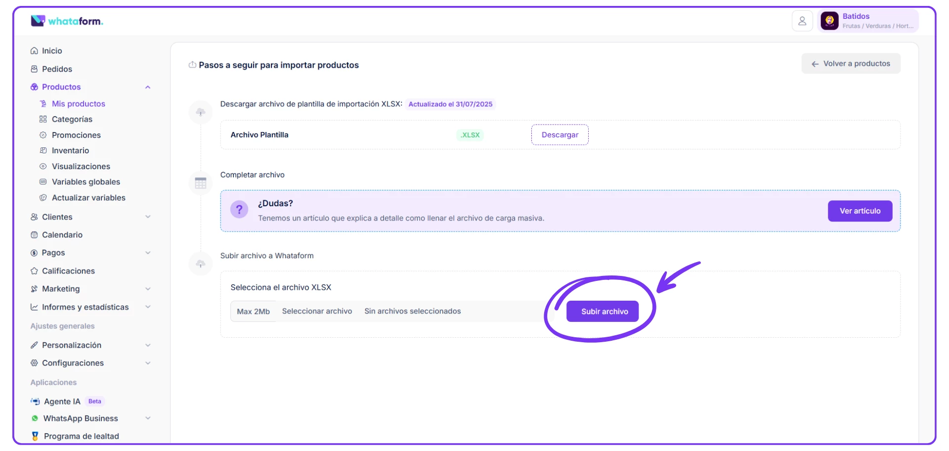
Task: Open the Batidos store avatar
Action: coord(829,21)
